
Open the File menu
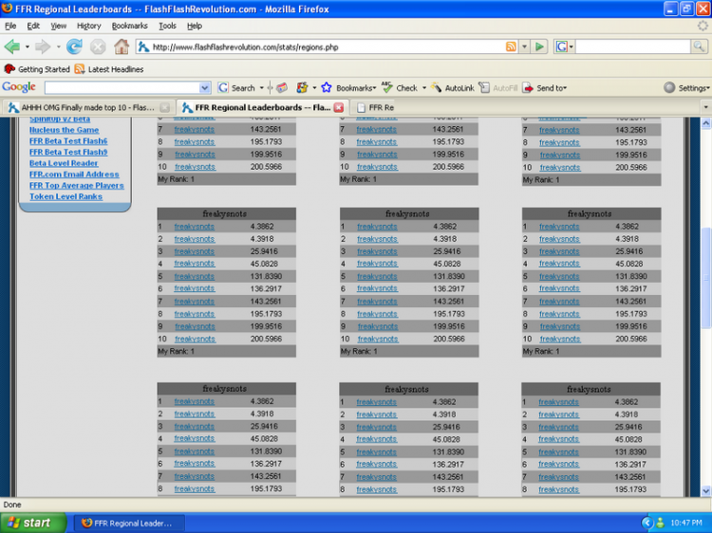(x=10, y=26)
